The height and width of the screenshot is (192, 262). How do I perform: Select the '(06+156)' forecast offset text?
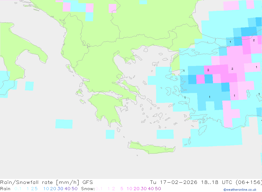tap(249, 182)
